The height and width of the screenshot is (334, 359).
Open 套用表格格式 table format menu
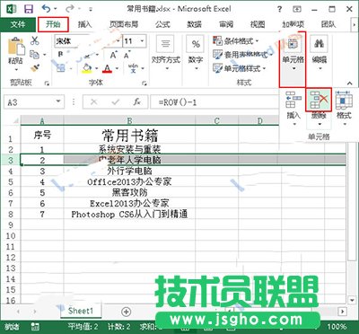pos(242,55)
